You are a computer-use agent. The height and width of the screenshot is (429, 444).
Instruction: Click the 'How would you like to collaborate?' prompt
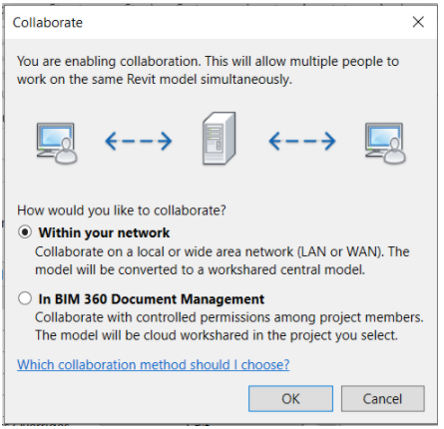point(122,211)
